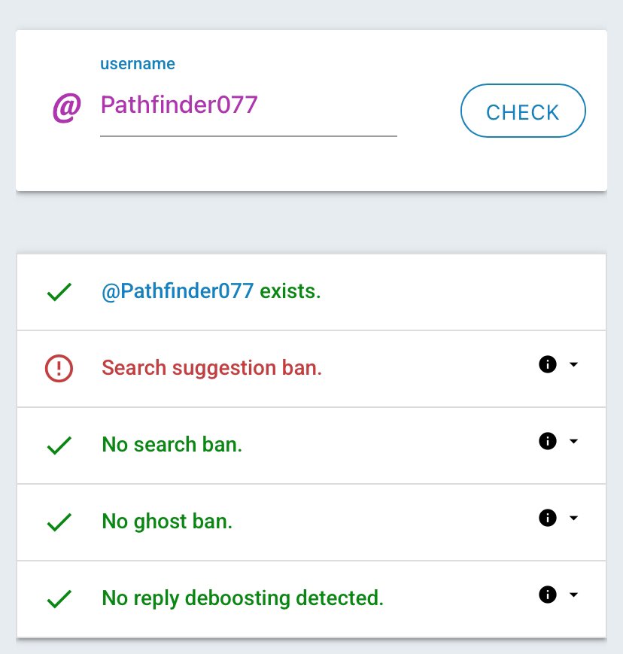Expand the No ghost ban details
This screenshot has width=623, height=654.
(x=574, y=518)
